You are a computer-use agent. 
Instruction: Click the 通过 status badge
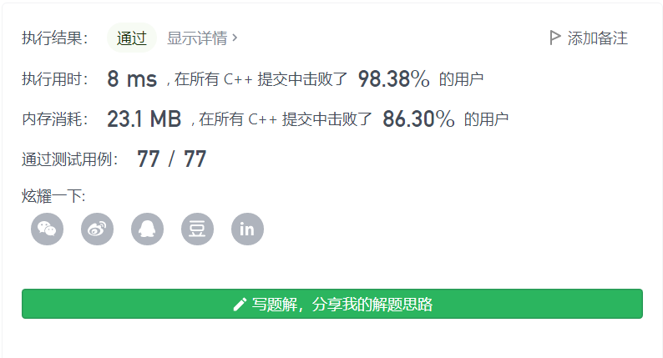tap(132, 38)
